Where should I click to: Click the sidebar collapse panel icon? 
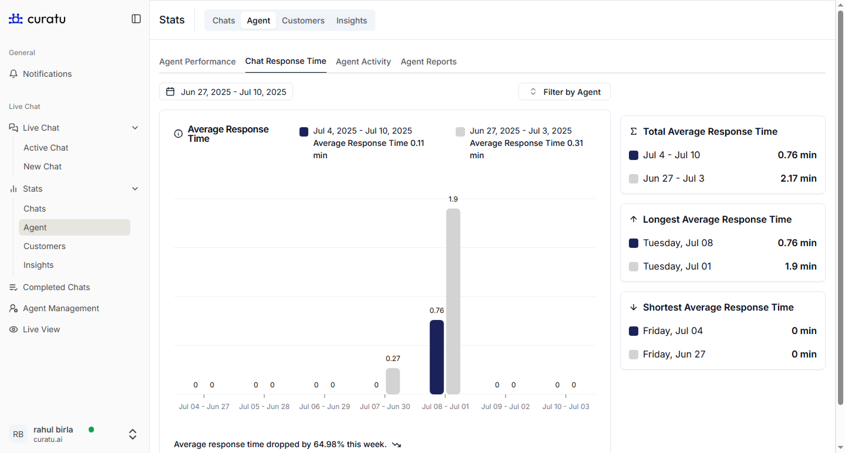(x=136, y=19)
